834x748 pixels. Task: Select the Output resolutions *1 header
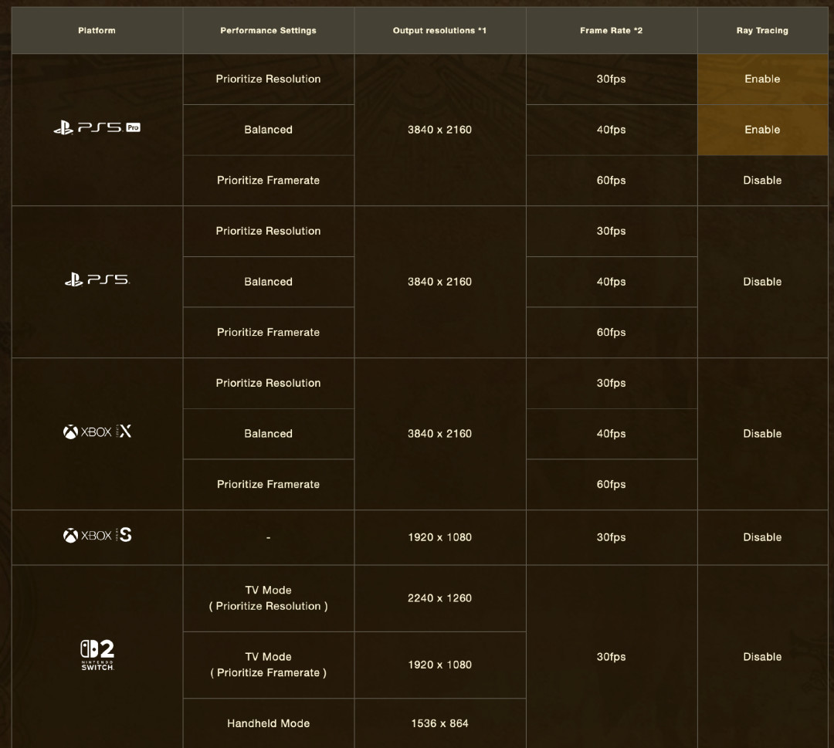(440, 30)
